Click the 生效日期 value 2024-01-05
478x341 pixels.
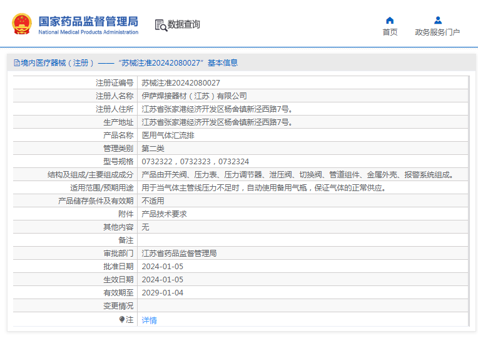coord(163,280)
